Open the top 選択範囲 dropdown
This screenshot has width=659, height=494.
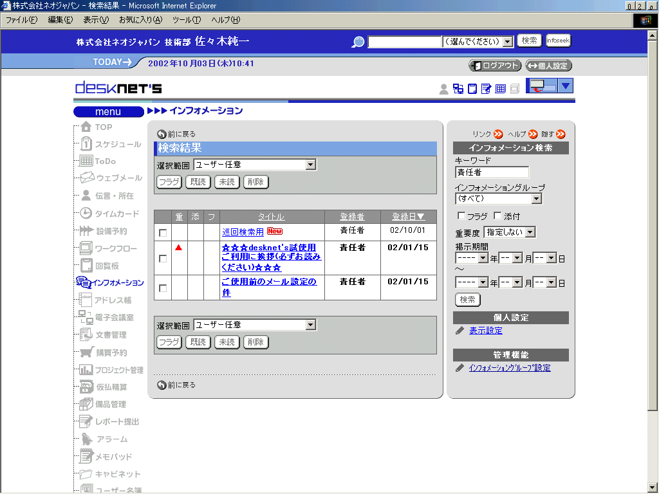point(311,165)
